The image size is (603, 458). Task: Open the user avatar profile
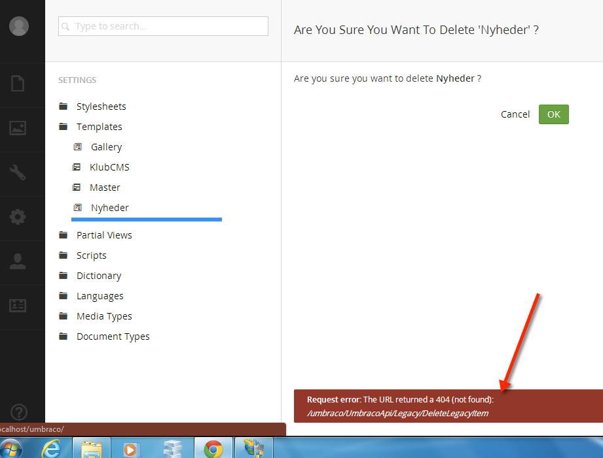(x=19, y=26)
